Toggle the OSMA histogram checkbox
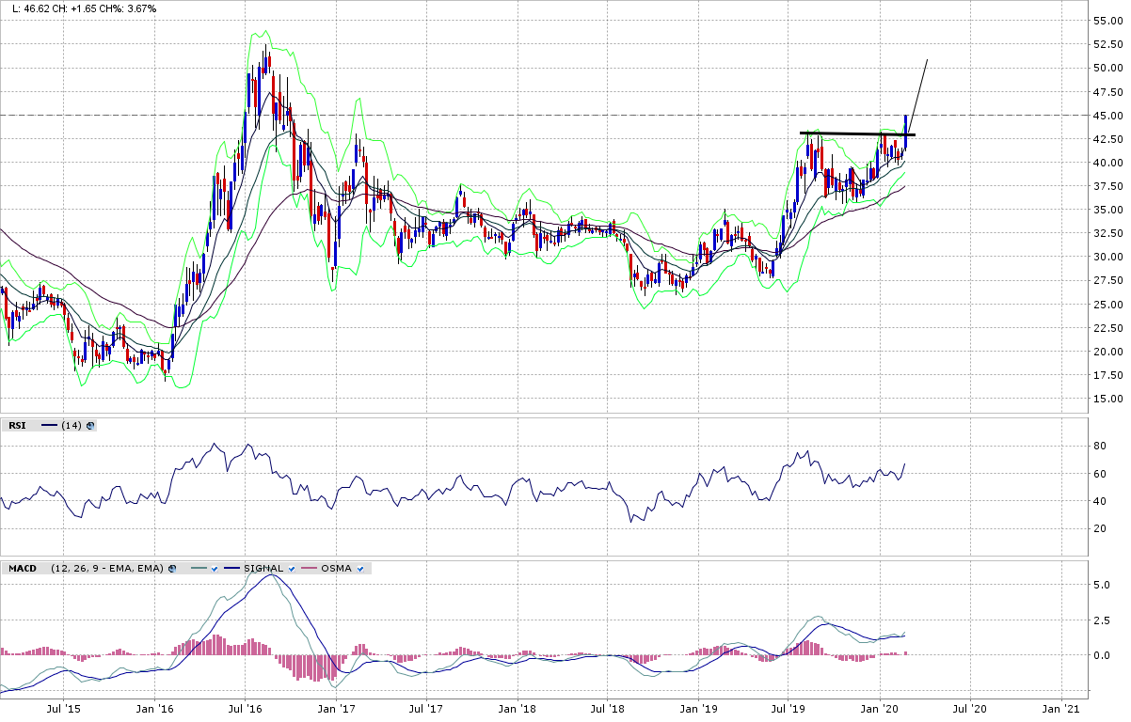Screen dimensions: 1131x722 pos(360,569)
